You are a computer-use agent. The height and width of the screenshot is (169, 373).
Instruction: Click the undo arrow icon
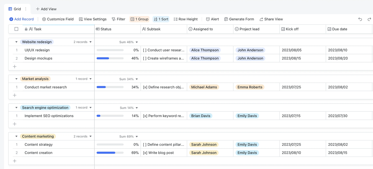(360, 19)
